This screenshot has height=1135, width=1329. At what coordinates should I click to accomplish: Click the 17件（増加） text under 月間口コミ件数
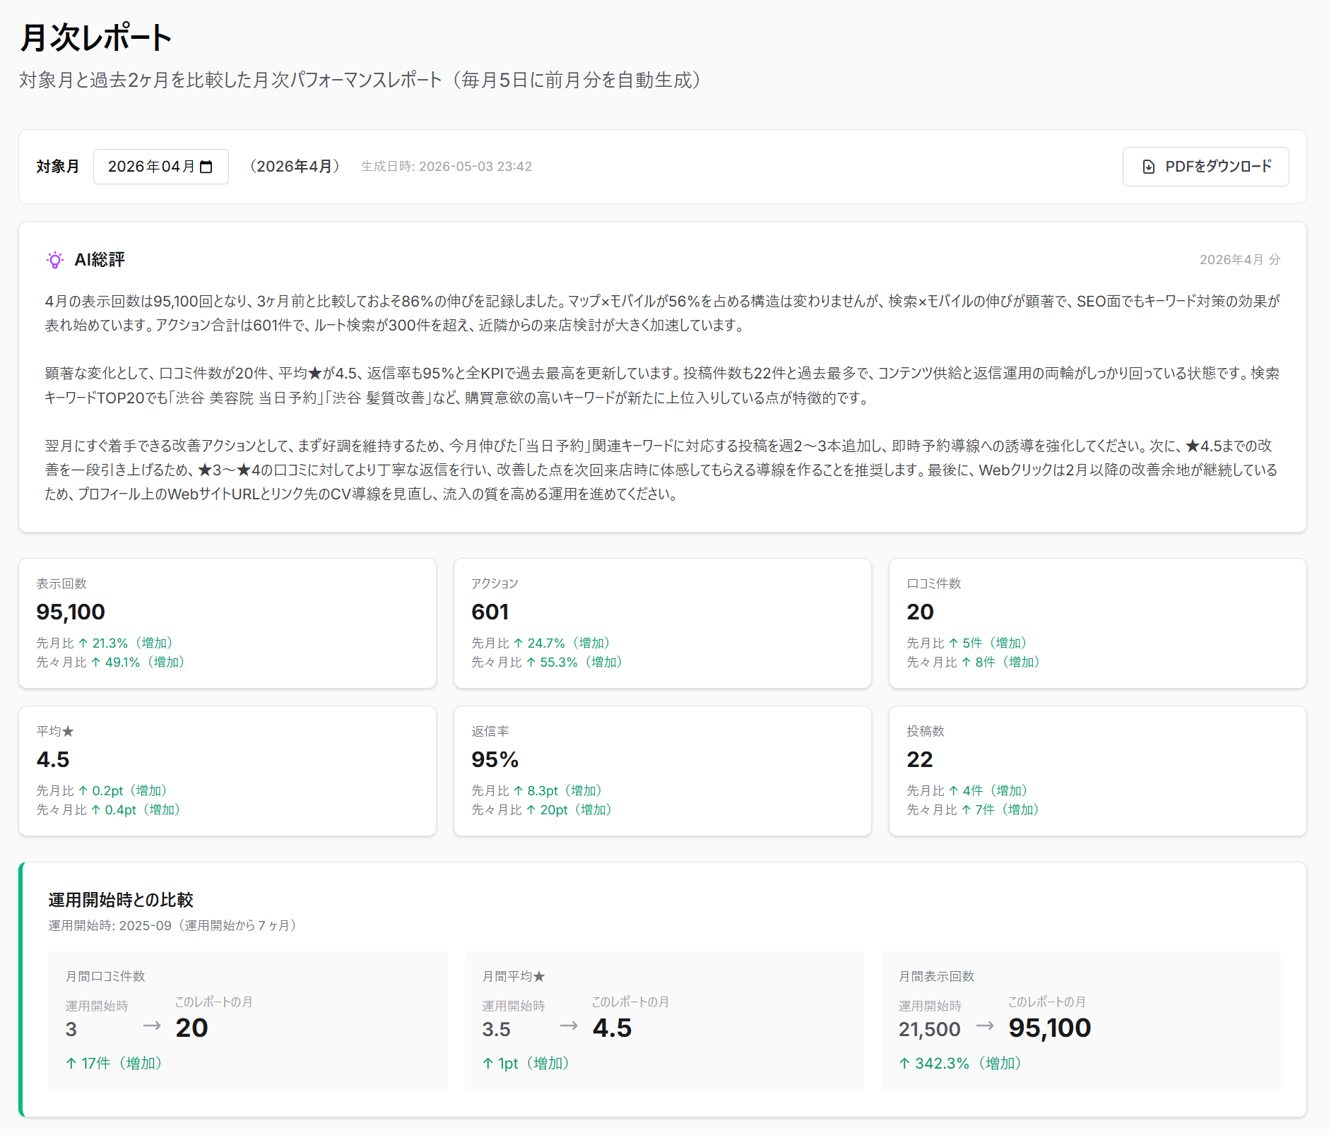click(x=115, y=1063)
